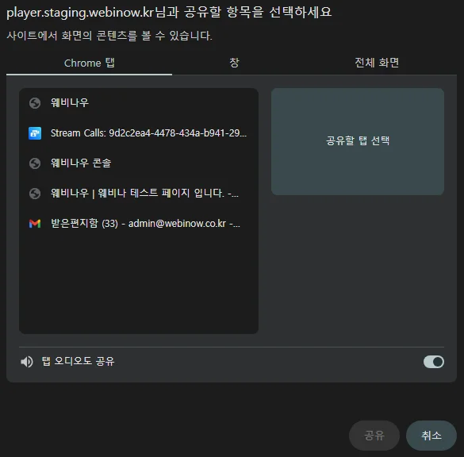464x457 pixels.
Task: Click the Stream Calls tab favicon
Action: click(x=35, y=133)
